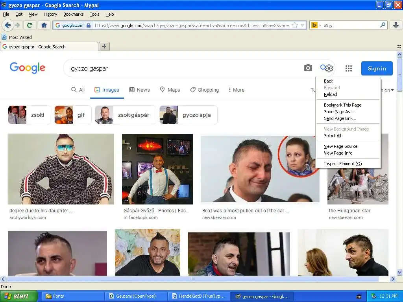The image size is (403, 302).
Task: Open the Tools menu
Action: pos(94,14)
